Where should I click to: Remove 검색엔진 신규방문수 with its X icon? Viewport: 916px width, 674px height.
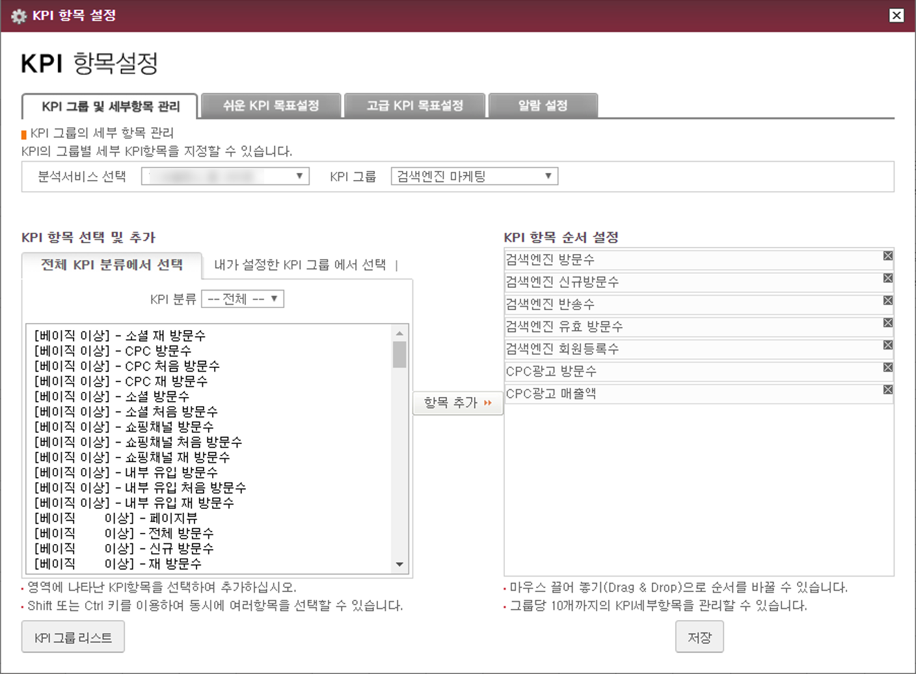887,278
